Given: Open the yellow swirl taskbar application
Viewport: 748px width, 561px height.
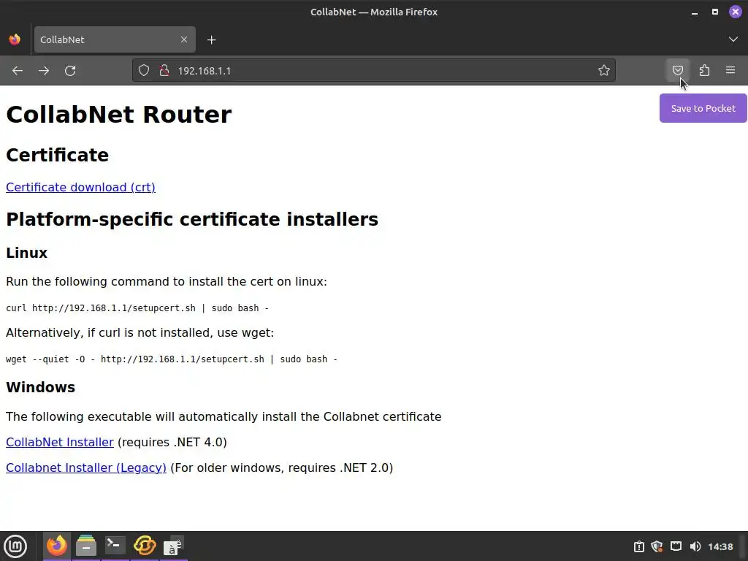Looking at the screenshot, I should tap(145, 546).
